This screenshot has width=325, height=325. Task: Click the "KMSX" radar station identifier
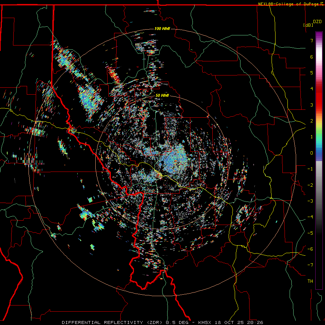(x=205, y=322)
